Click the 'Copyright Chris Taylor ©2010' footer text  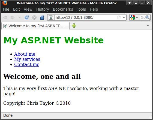(37, 103)
